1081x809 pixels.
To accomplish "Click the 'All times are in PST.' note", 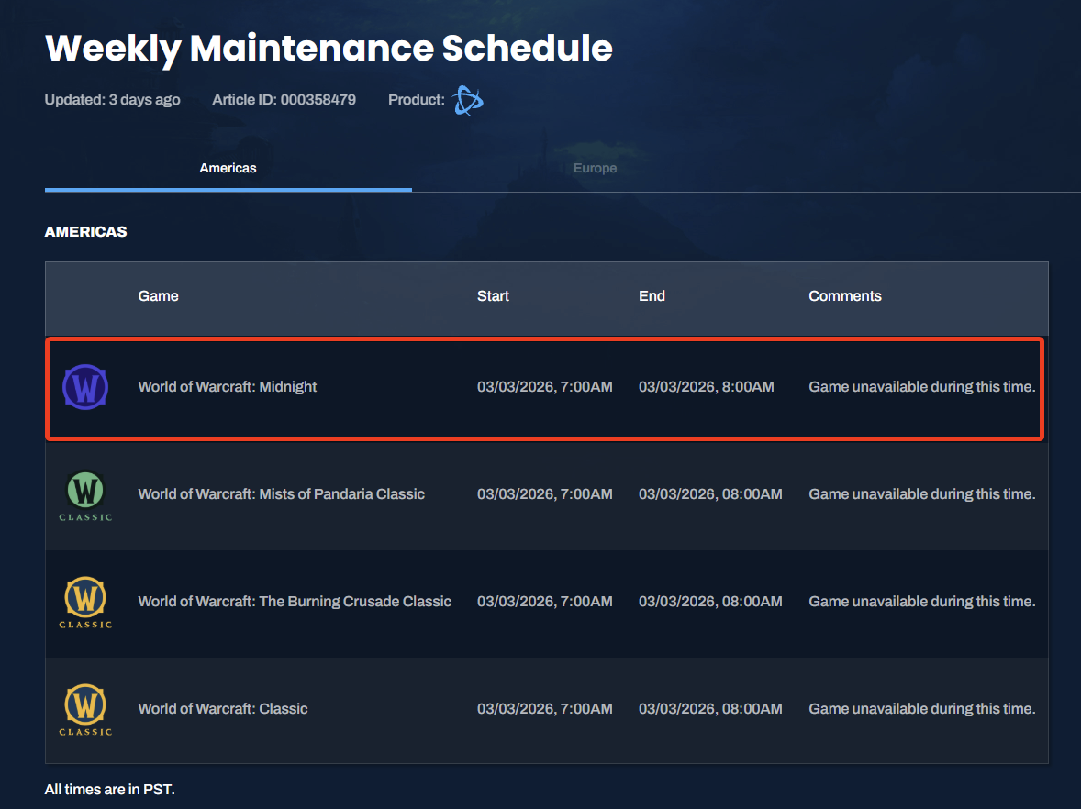I will [109, 789].
